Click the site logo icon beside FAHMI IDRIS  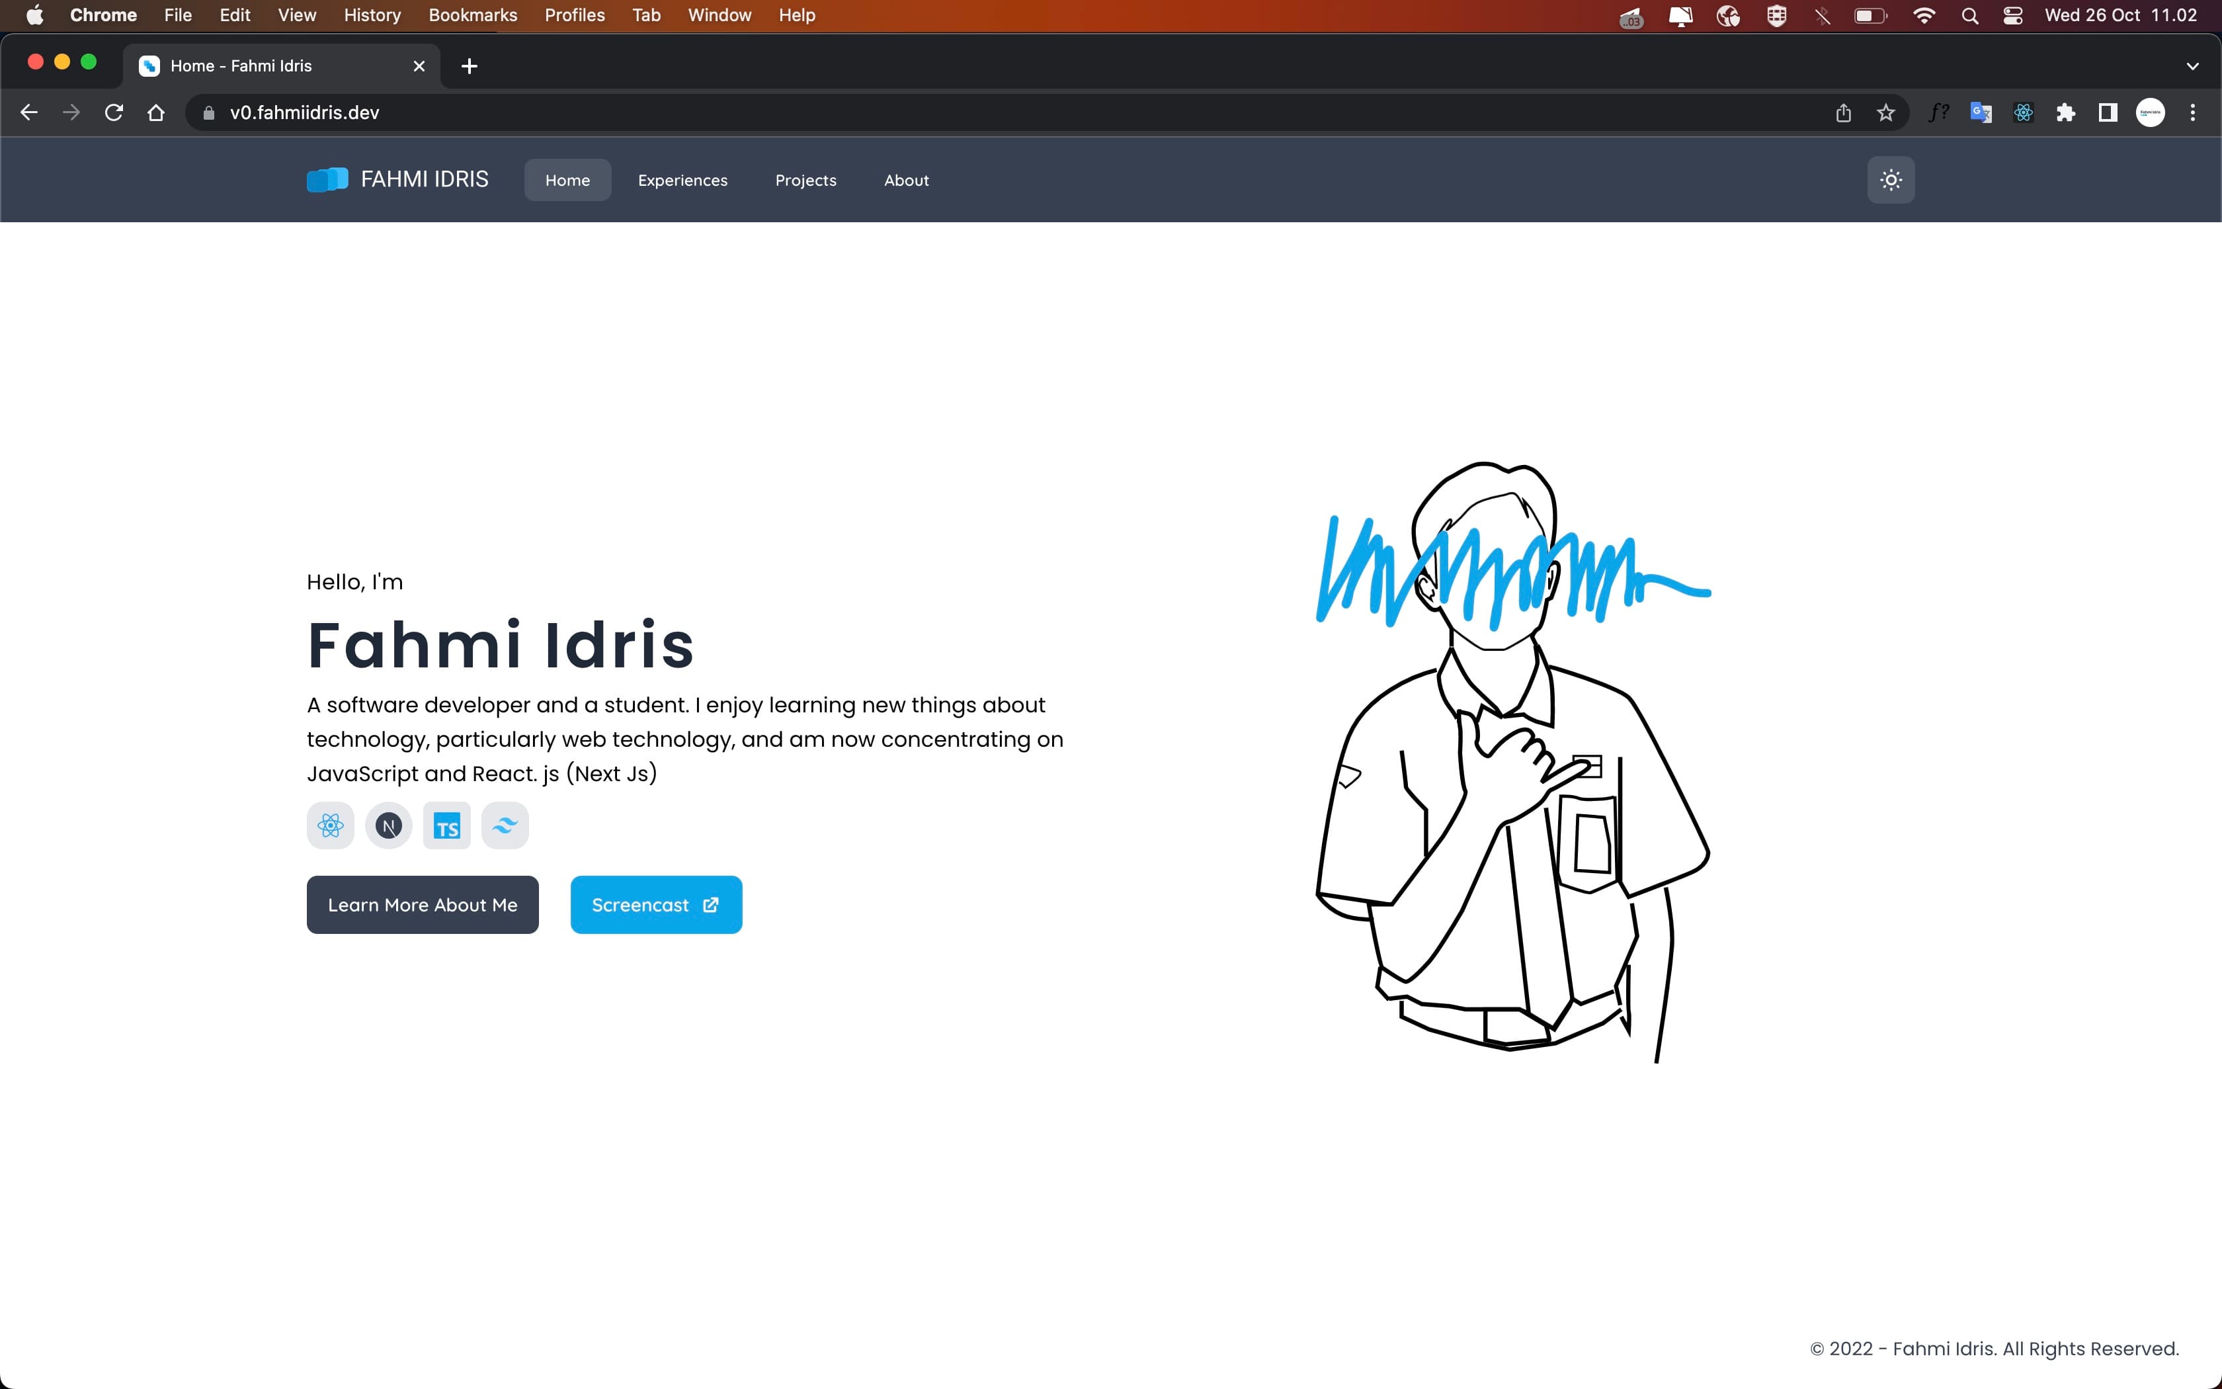pos(327,179)
